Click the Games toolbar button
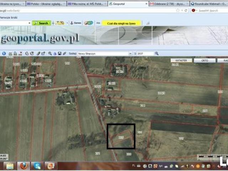228x171 pixels. point(76,23)
